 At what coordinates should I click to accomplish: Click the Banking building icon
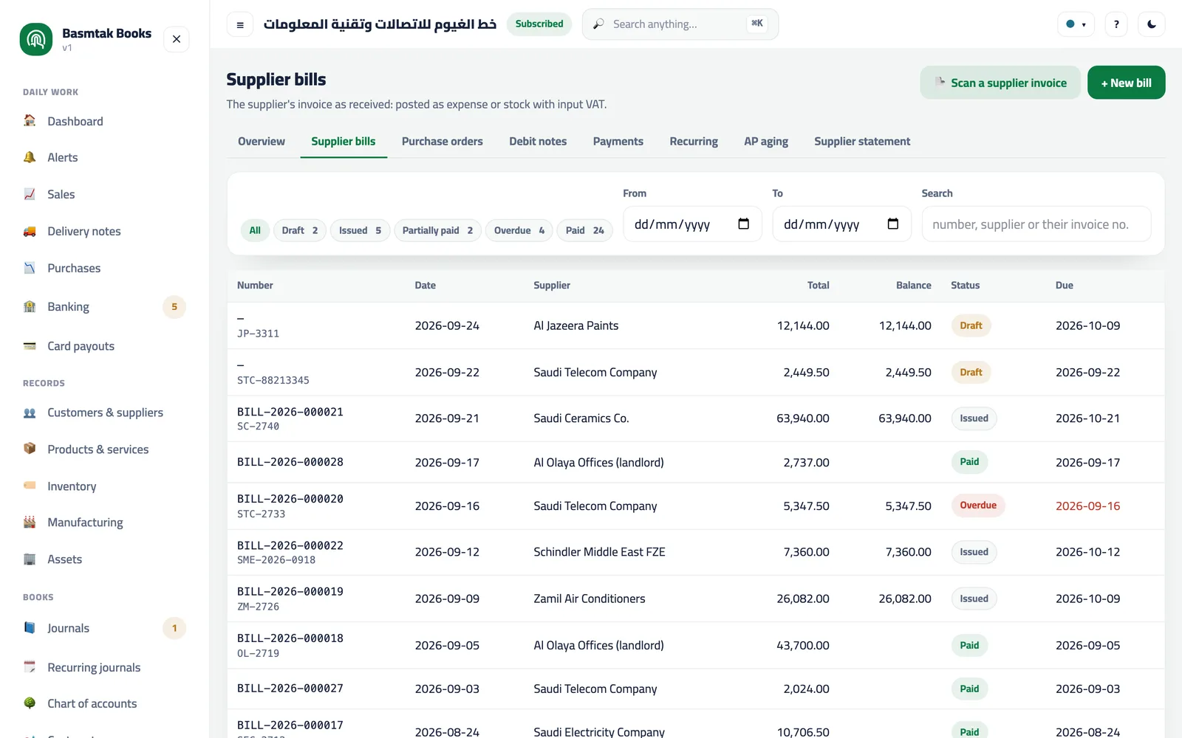pyautogui.click(x=30, y=306)
